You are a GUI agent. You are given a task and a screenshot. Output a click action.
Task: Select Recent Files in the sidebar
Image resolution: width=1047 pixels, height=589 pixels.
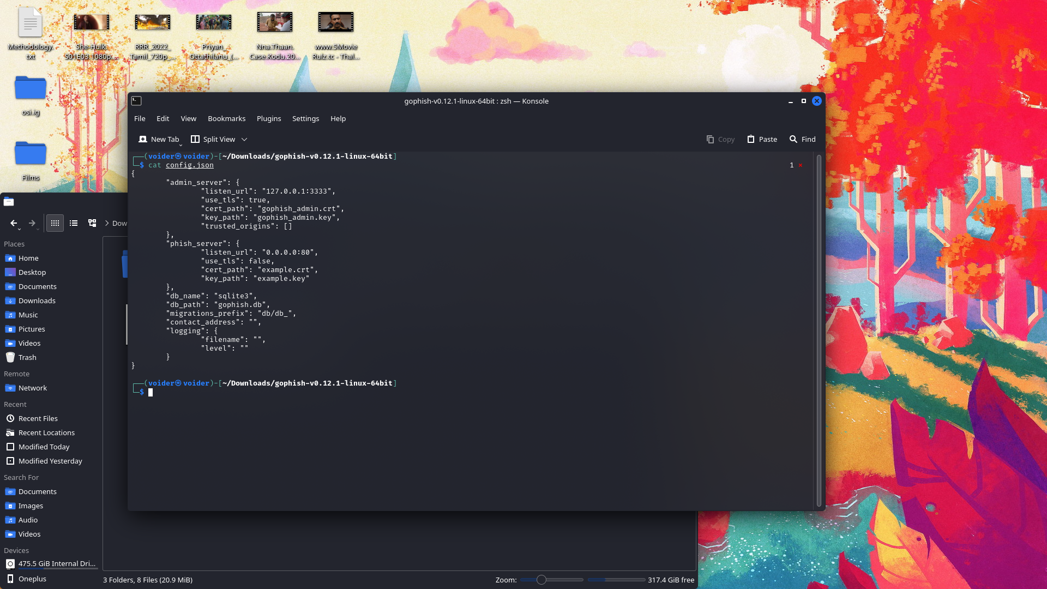(38, 418)
